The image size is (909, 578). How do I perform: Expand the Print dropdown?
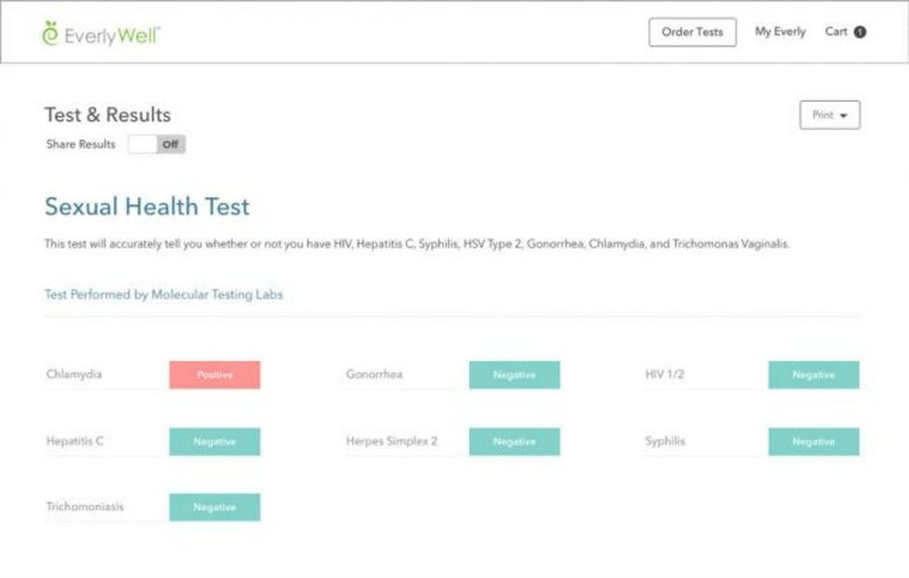point(829,115)
